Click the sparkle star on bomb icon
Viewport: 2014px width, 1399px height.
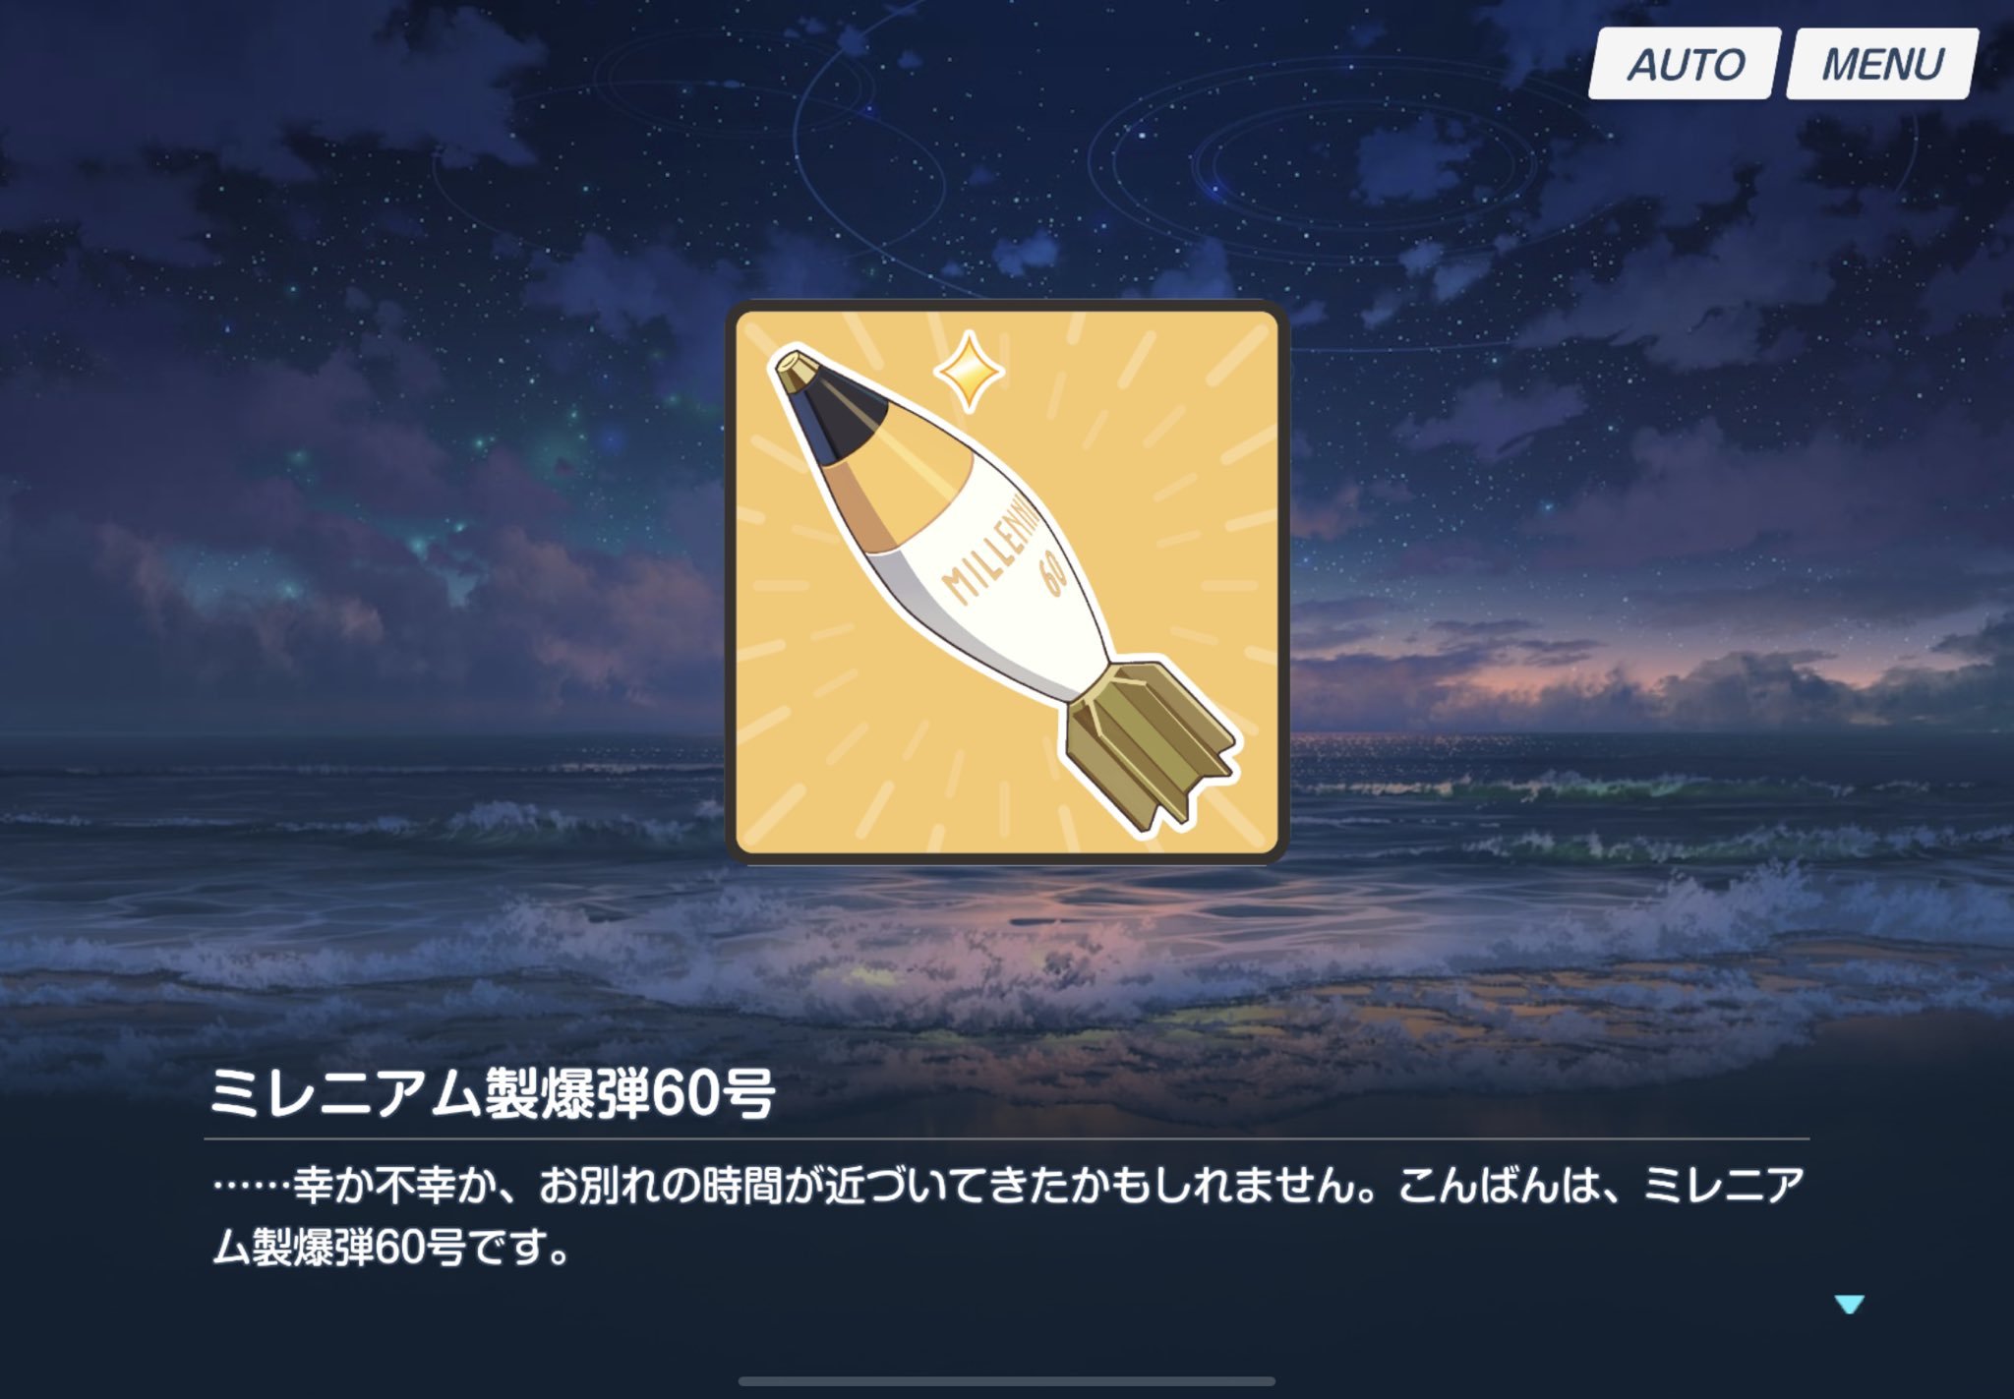click(969, 371)
